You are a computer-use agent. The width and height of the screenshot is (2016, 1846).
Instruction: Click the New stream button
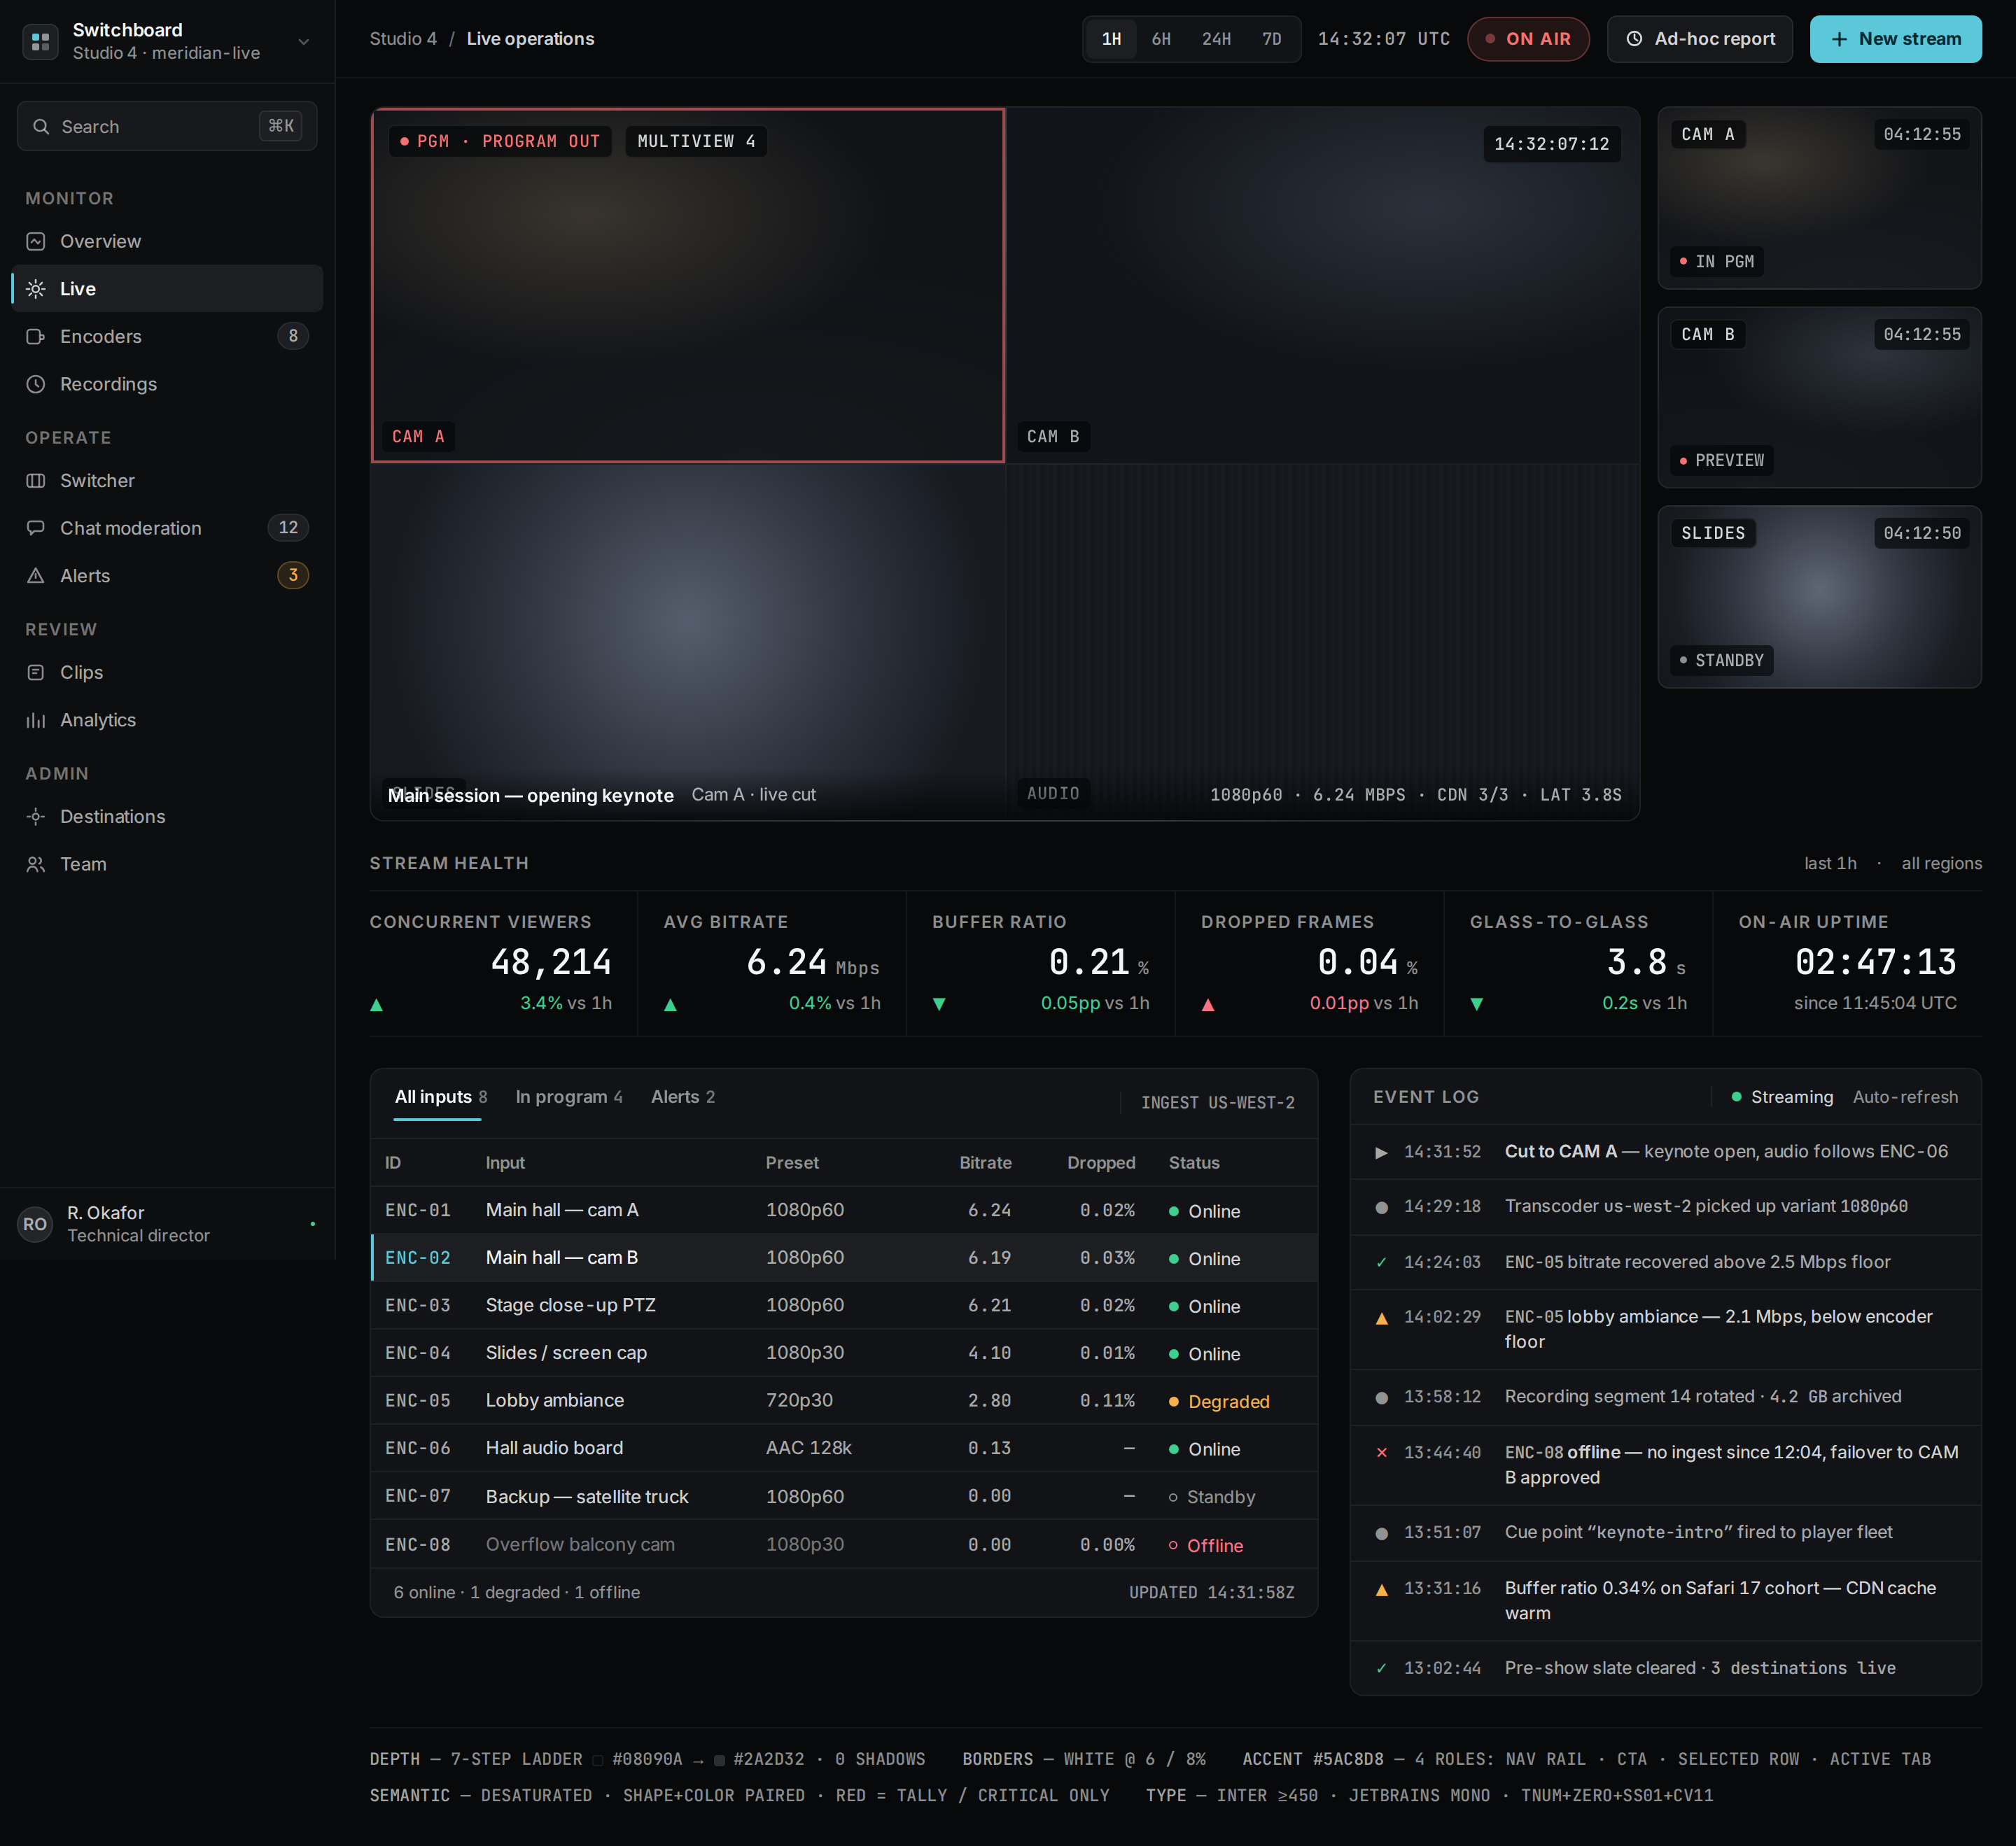pos(1895,39)
